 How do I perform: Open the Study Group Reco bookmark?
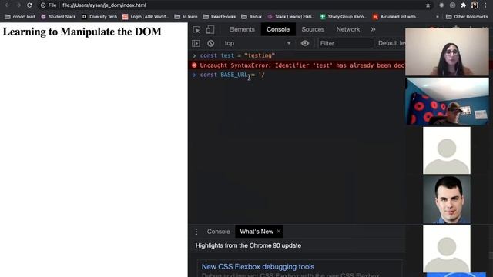click(344, 17)
